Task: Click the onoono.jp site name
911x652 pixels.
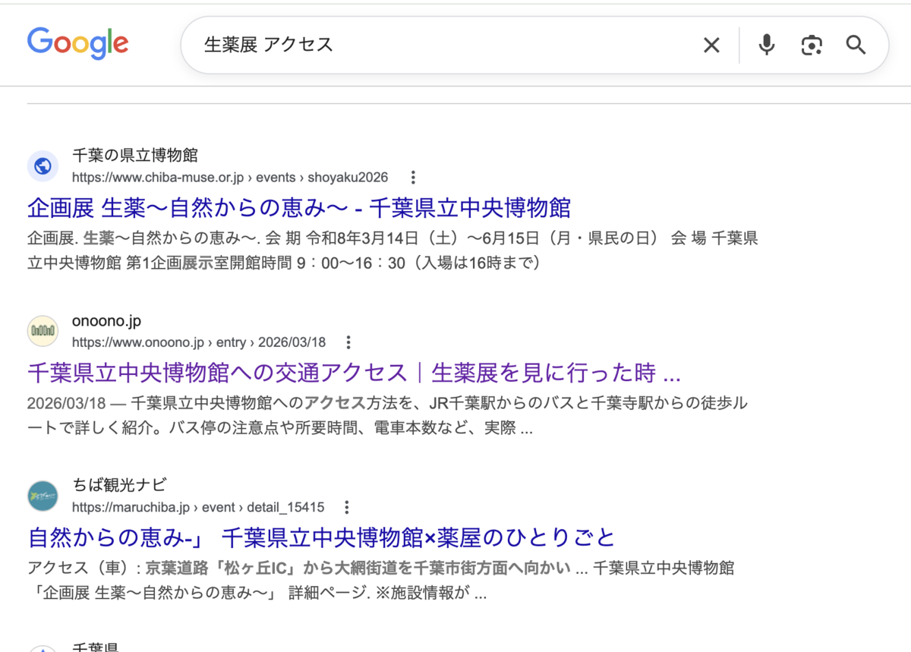Action: pyautogui.click(x=107, y=320)
